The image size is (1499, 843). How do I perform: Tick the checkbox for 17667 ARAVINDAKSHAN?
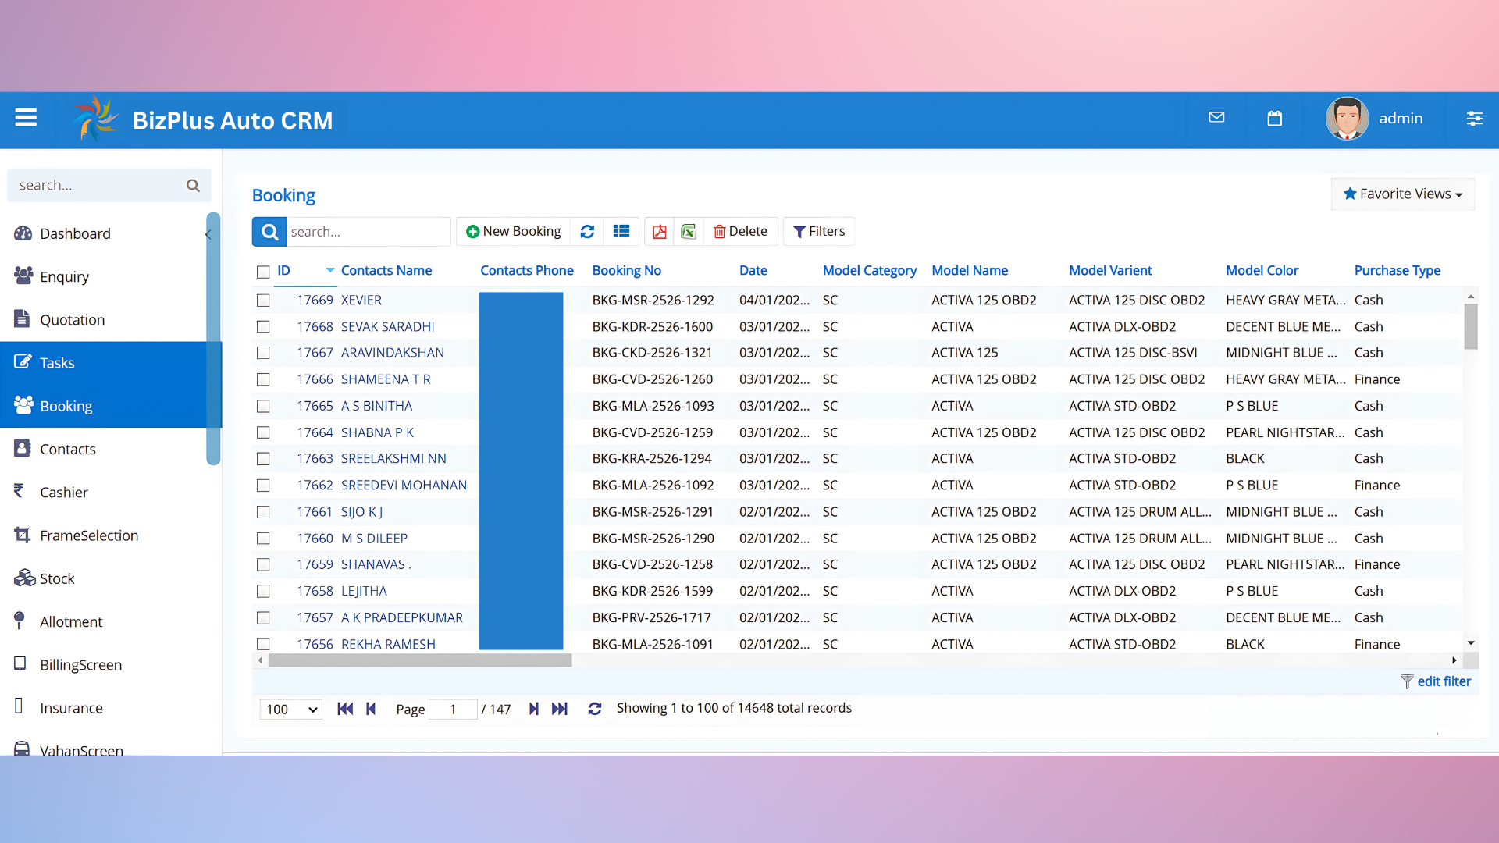(263, 353)
